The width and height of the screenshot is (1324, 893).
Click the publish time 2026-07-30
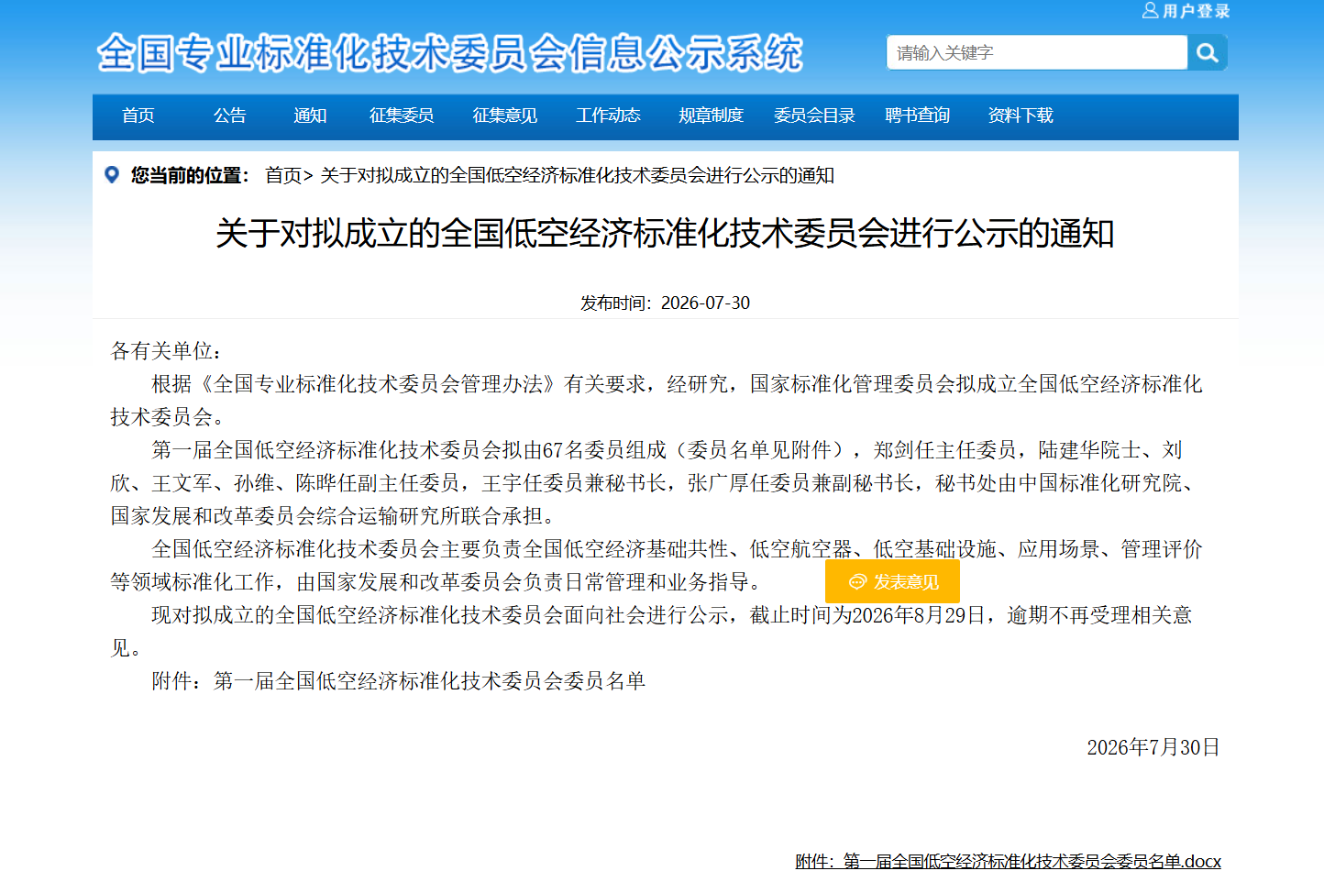705,303
